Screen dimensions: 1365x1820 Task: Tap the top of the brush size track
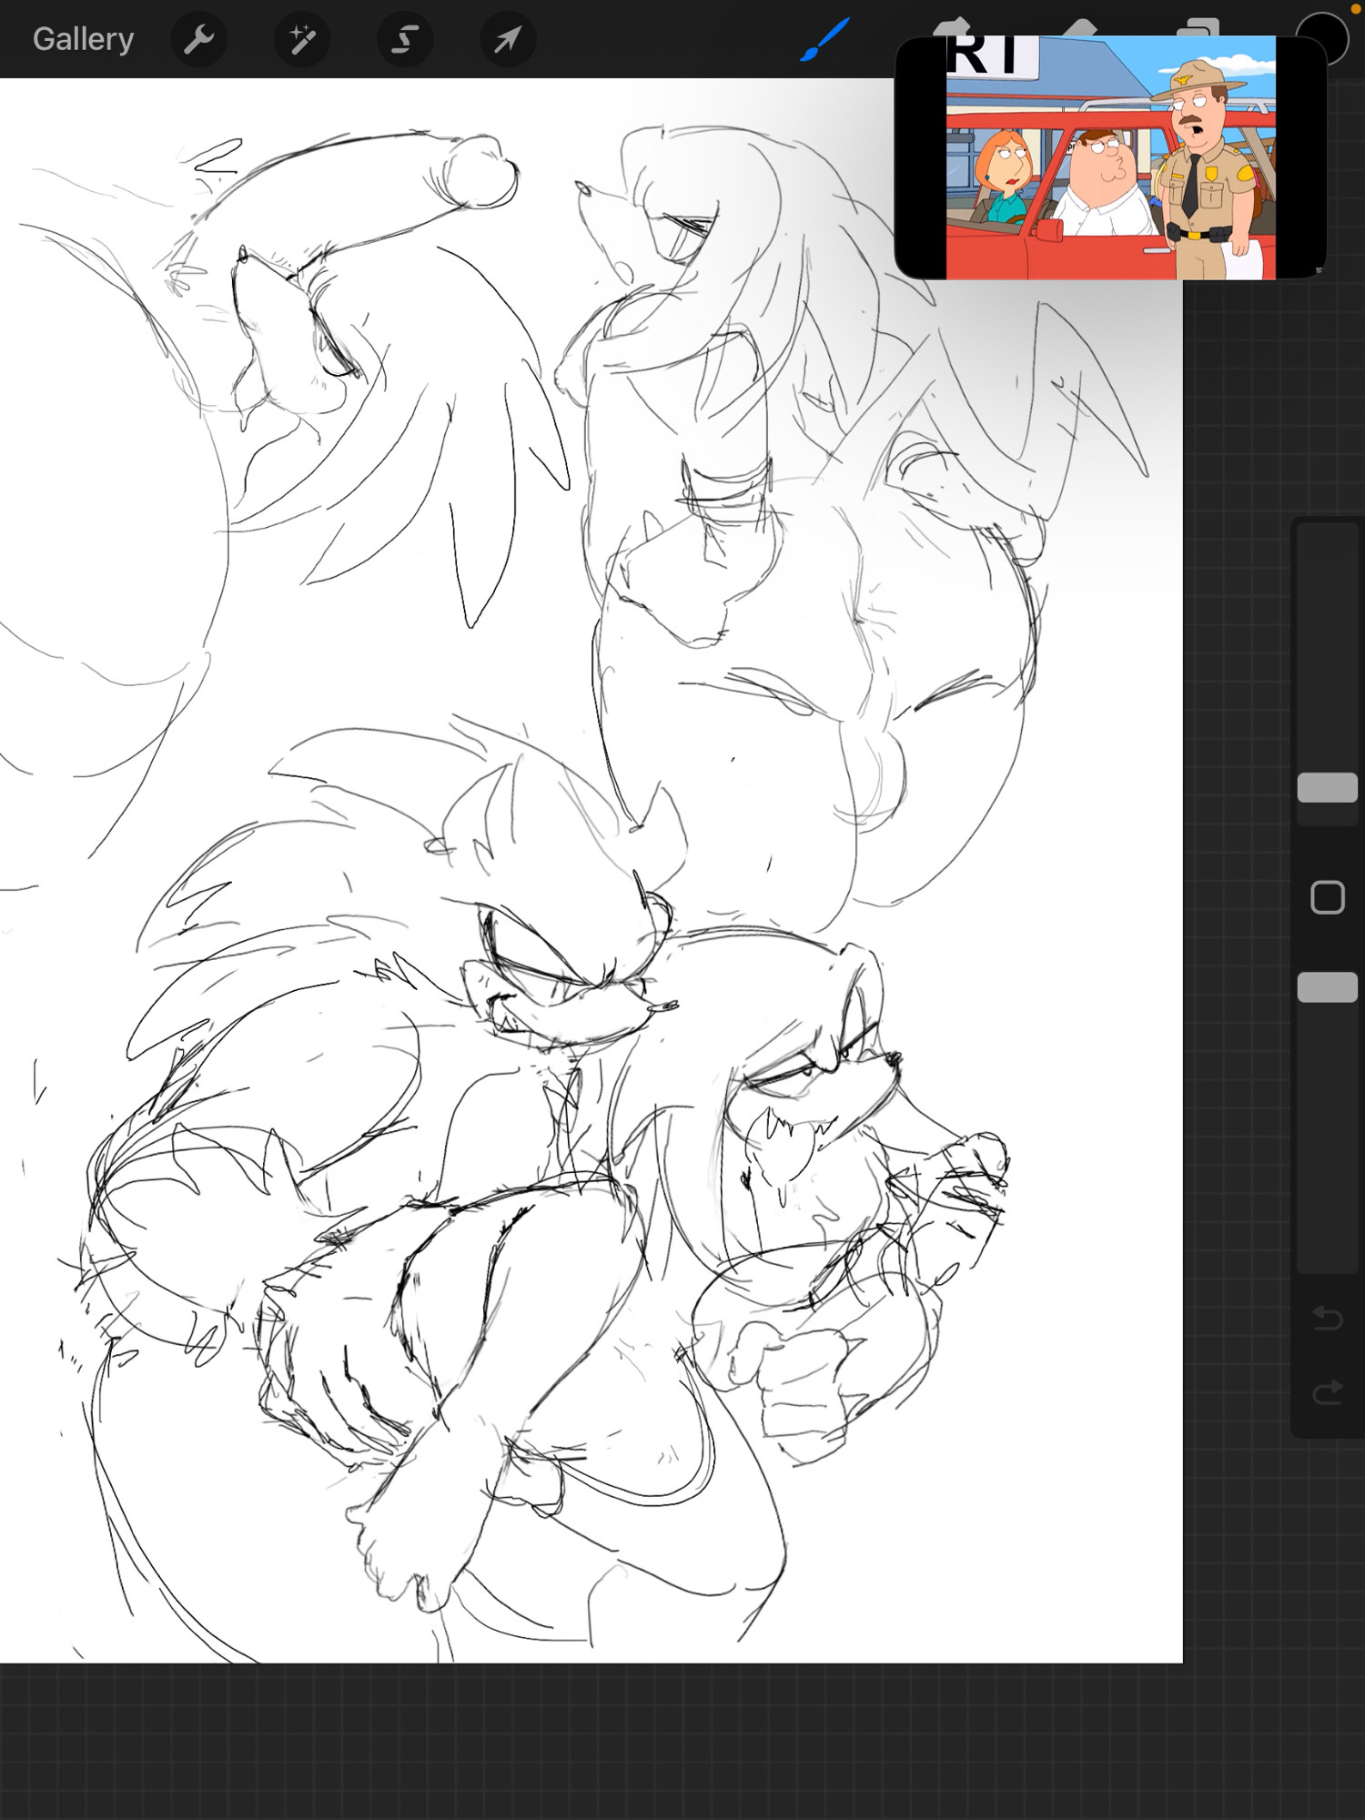click(x=1327, y=546)
